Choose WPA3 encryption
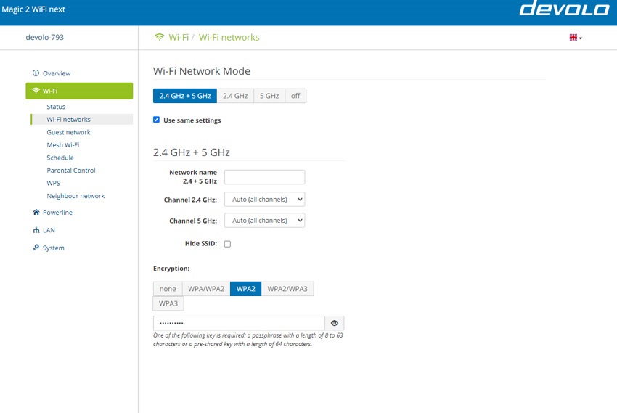Image resolution: width=617 pixels, height=413 pixels. coord(168,303)
